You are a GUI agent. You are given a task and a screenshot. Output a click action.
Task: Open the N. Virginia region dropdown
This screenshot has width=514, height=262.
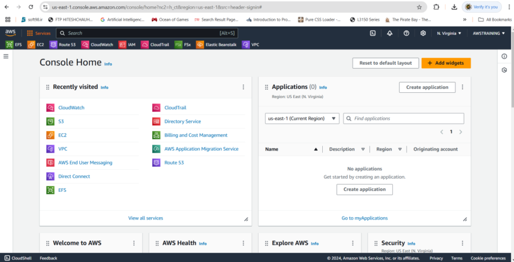click(449, 33)
